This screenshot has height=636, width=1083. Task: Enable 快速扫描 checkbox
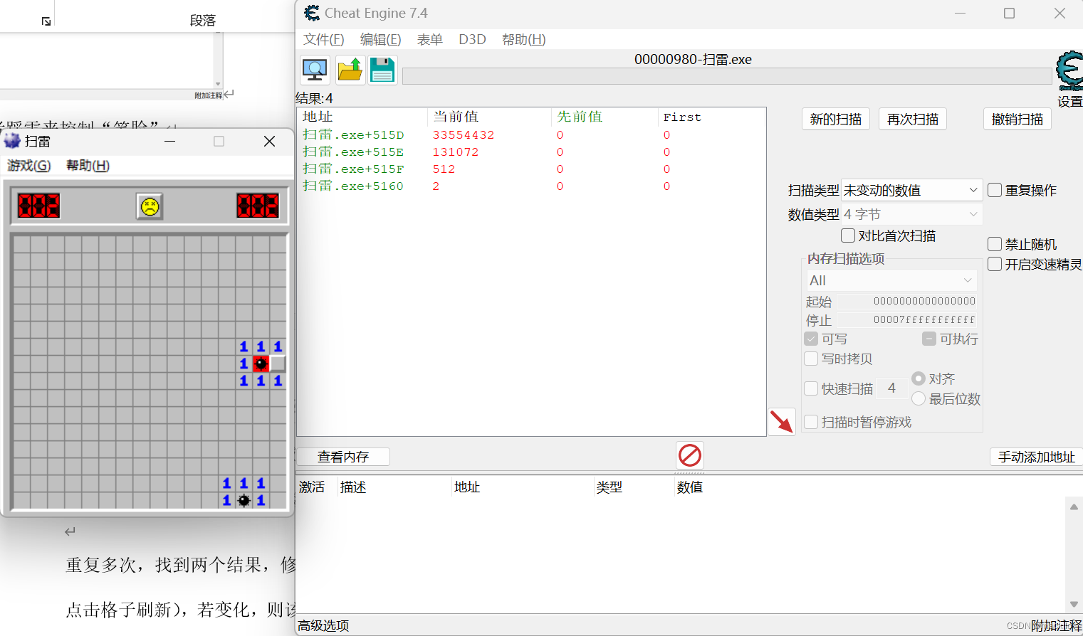(x=811, y=388)
